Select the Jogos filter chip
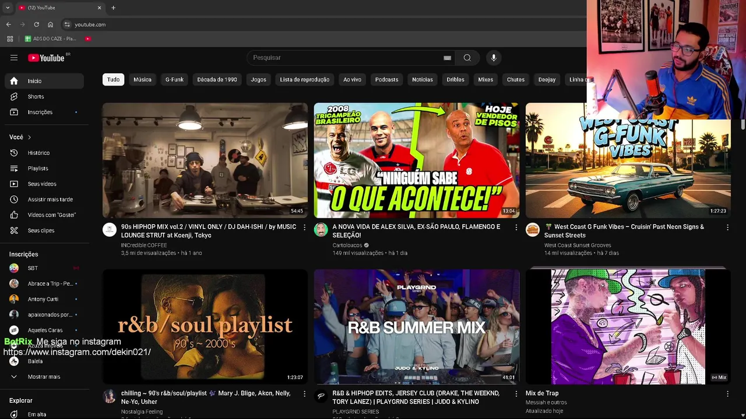The width and height of the screenshot is (746, 419). point(258,80)
